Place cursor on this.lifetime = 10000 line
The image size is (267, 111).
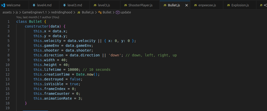click(x=72, y=70)
